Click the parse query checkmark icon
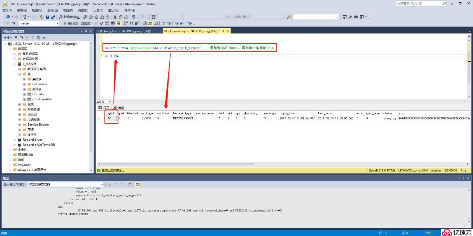 [x=101, y=23]
